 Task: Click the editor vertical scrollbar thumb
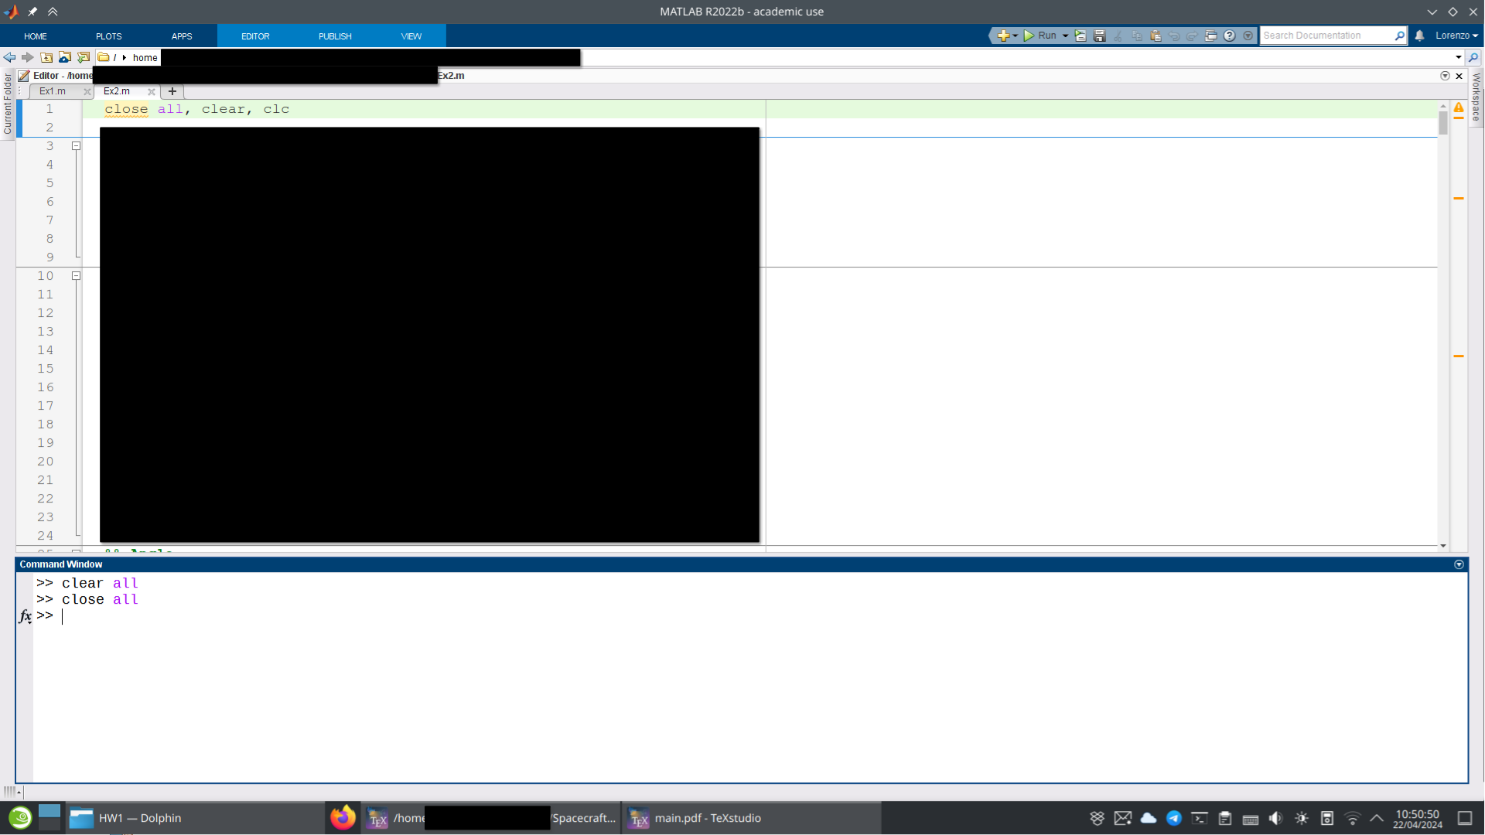pyautogui.click(x=1443, y=124)
